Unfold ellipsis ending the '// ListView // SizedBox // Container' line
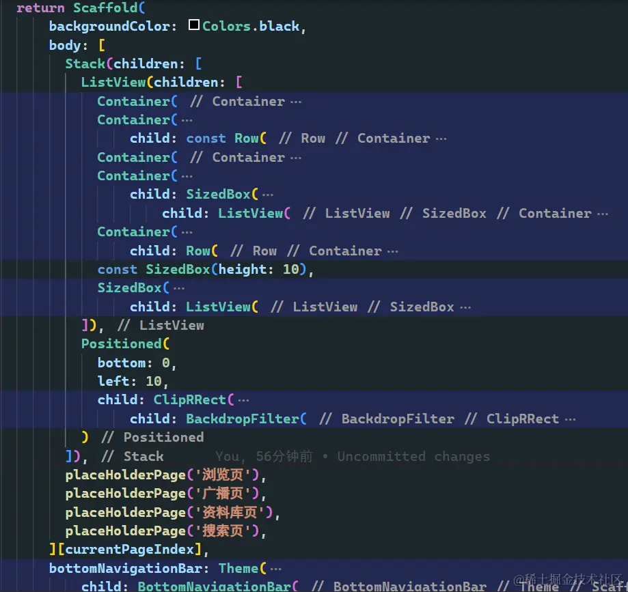Viewport: 628px width, 592px height. (x=602, y=214)
